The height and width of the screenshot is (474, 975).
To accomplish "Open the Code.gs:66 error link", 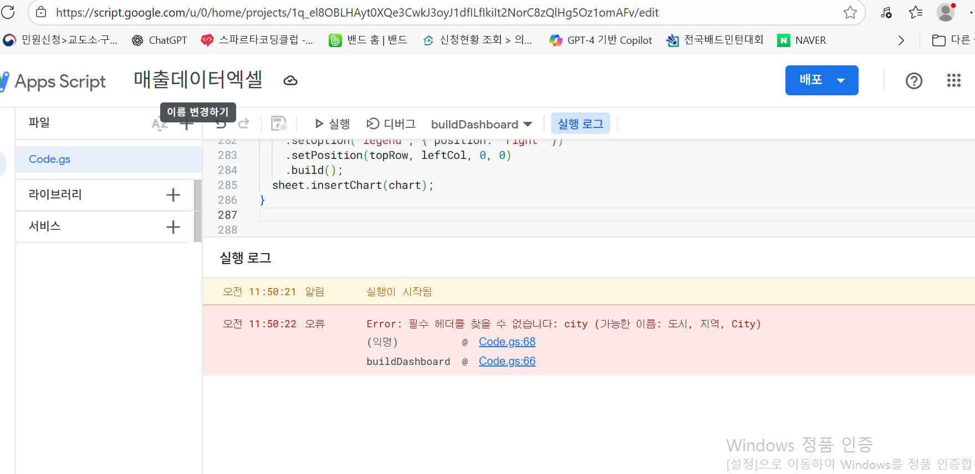I will (x=507, y=361).
